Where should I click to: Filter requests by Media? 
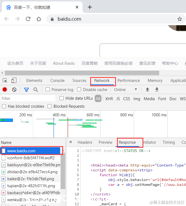149,99
